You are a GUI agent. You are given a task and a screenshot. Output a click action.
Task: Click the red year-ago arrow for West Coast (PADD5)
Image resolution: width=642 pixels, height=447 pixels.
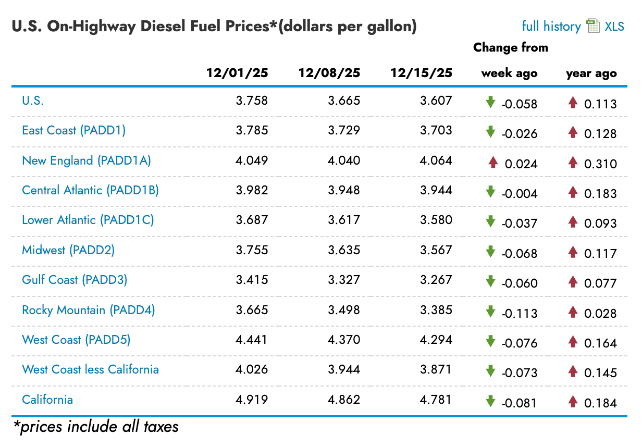pos(573,342)
